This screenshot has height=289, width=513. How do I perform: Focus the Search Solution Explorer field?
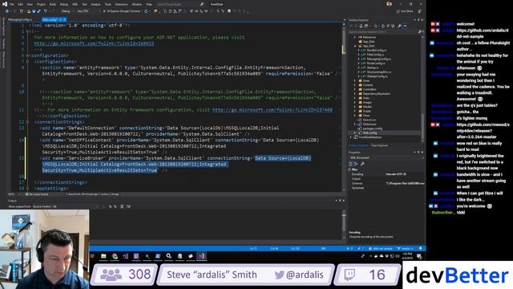(x=385, y=32)
